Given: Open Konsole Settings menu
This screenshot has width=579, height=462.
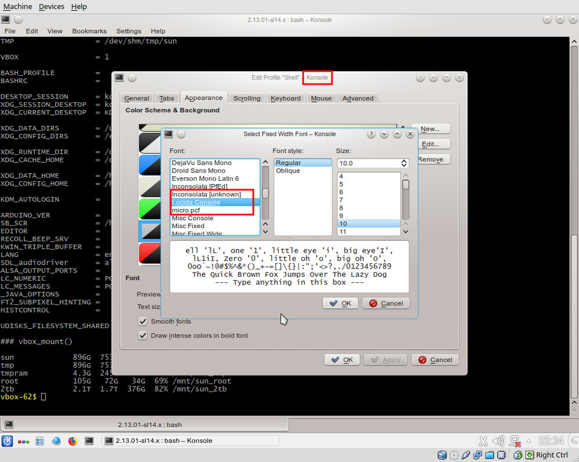Looking at the screenshot, I should pos(128,31).
